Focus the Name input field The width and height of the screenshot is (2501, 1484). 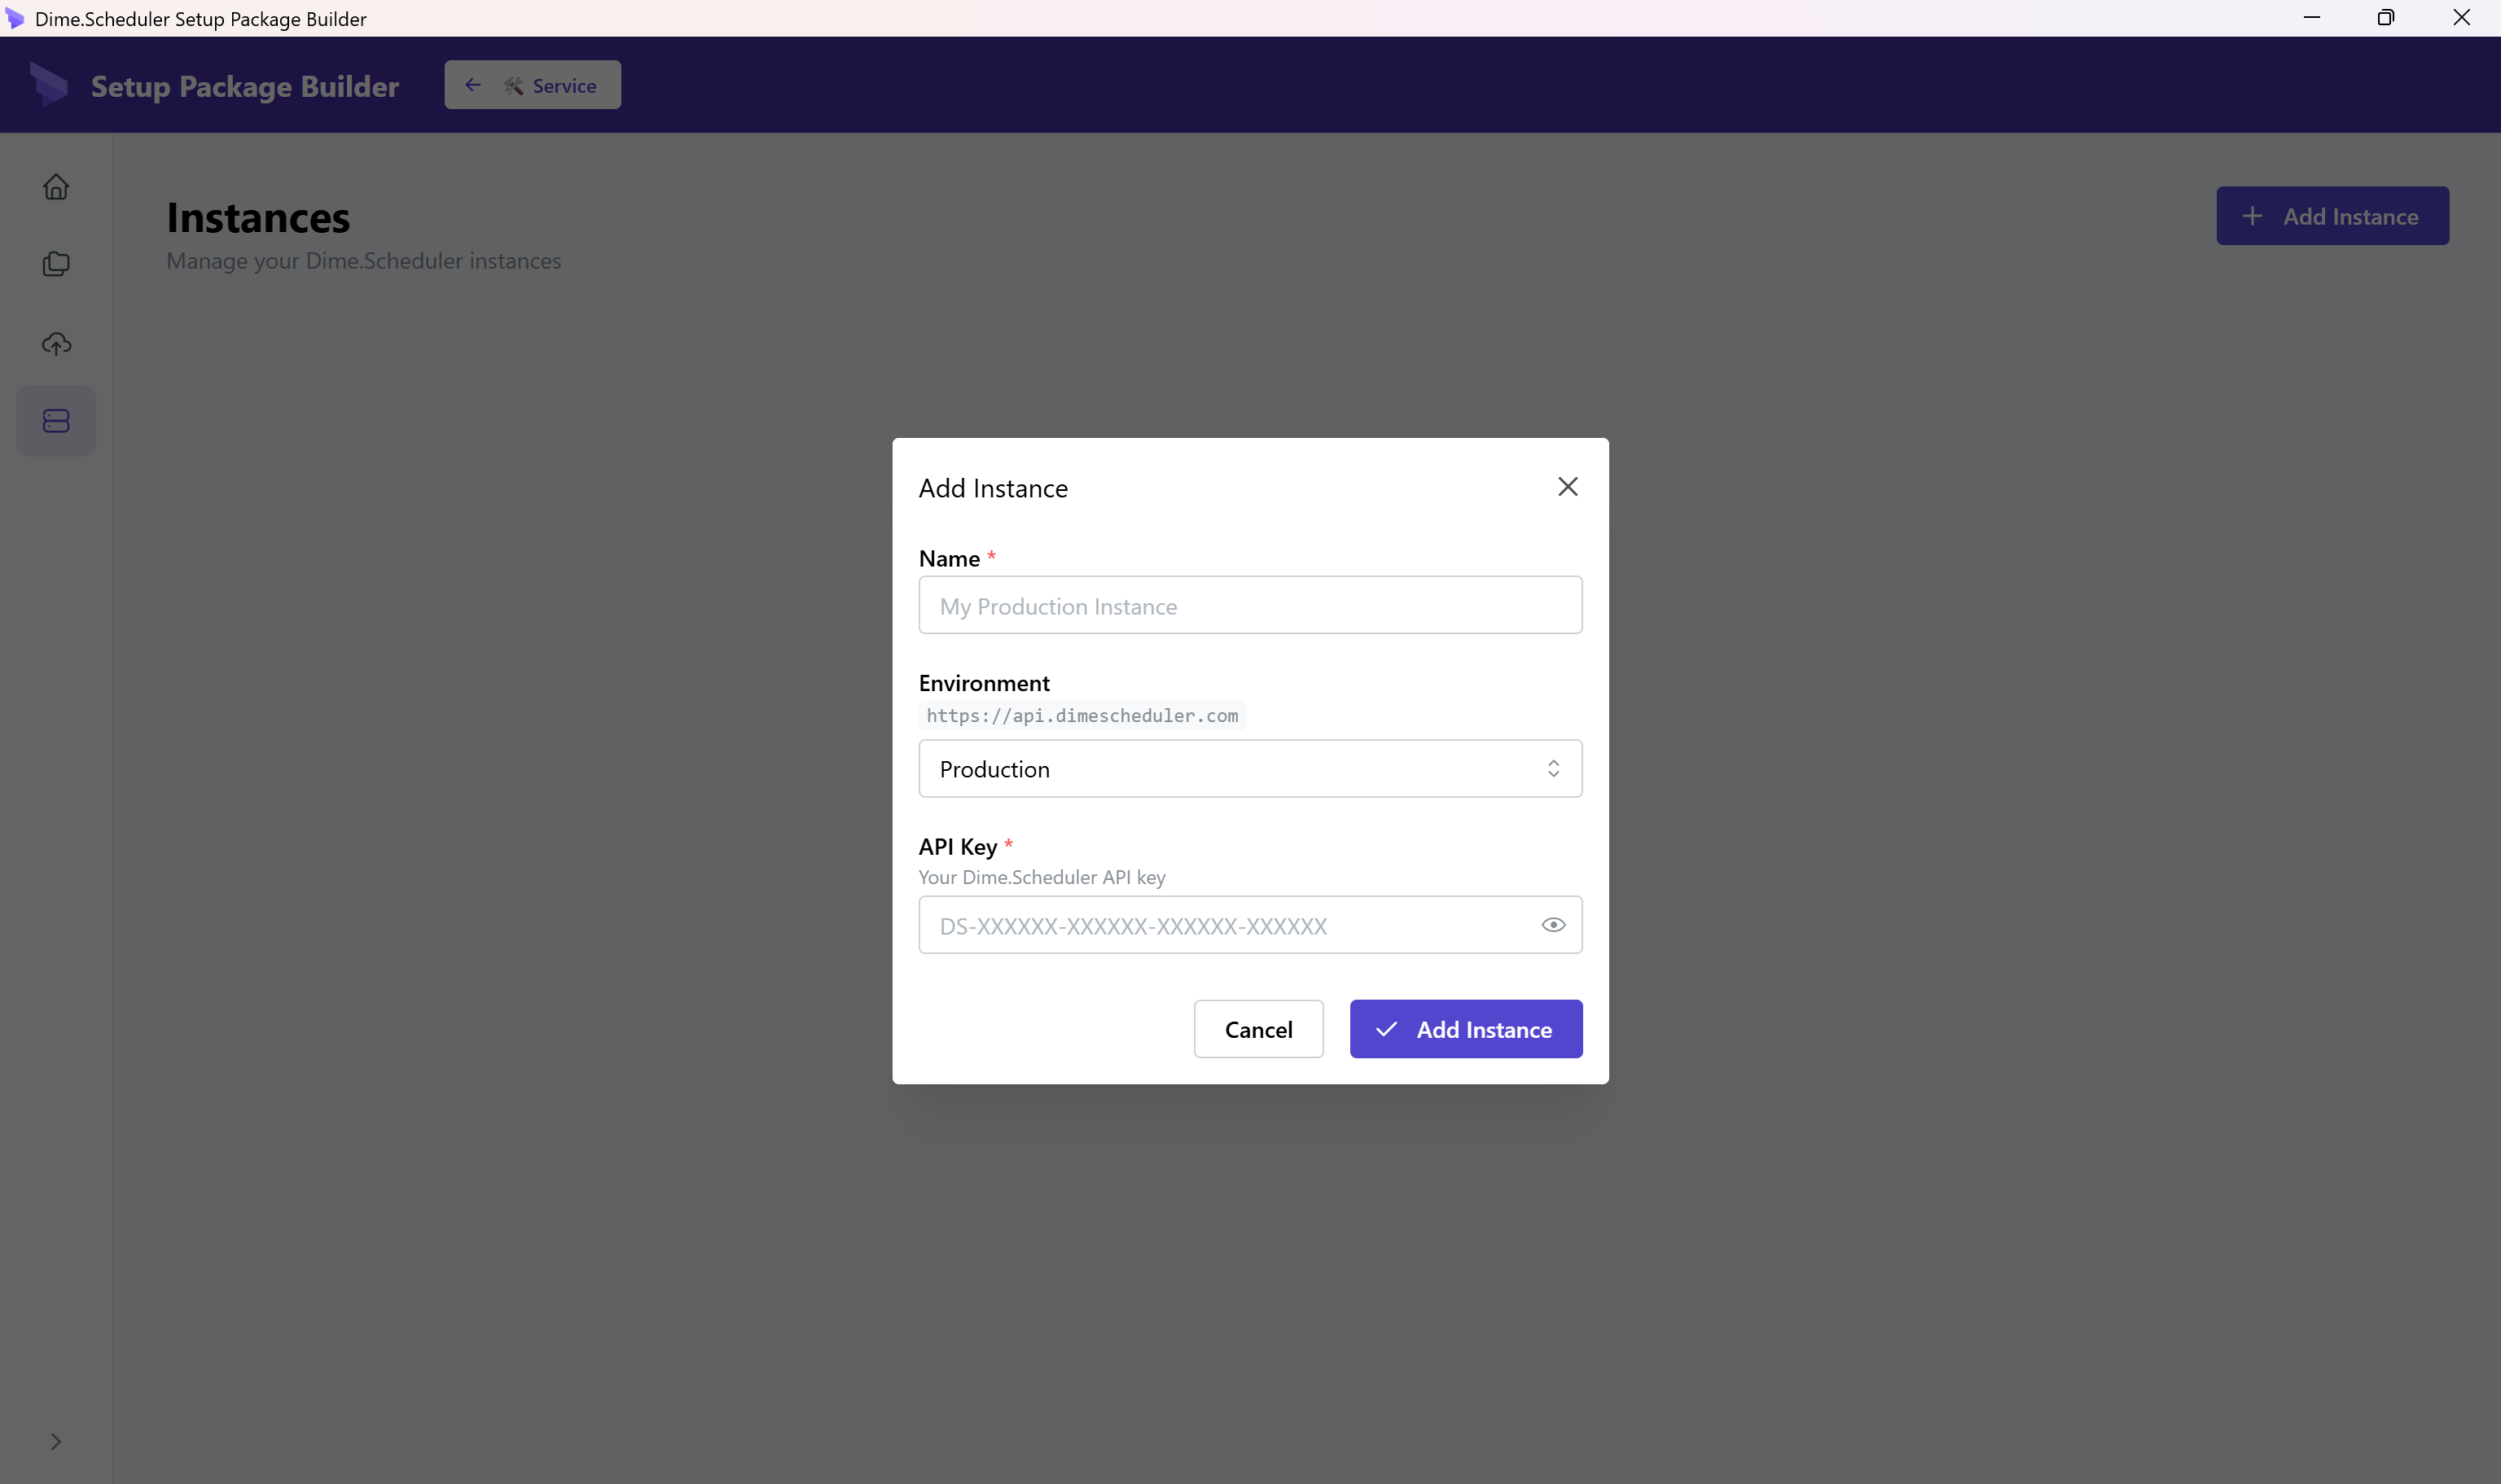[1249, 606]
